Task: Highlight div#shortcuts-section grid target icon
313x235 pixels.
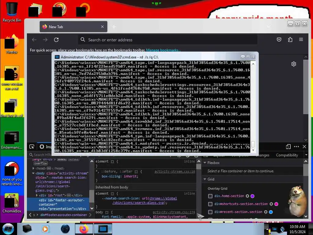Action: coord(271,204)
